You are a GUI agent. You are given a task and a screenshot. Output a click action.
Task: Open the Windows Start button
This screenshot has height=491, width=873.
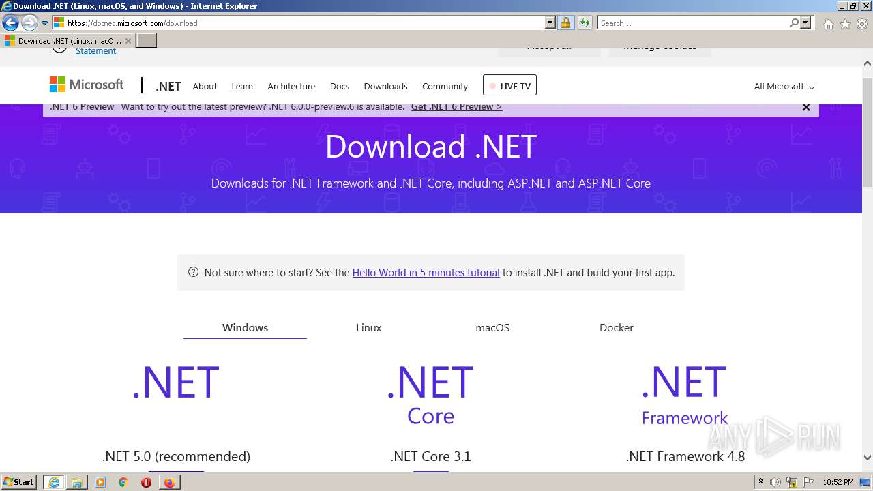(19, 482)
